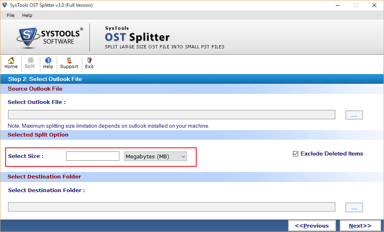Click the 'Select Destination Folder :' field label
Screen dimensions: 384x232
(46, 191)
